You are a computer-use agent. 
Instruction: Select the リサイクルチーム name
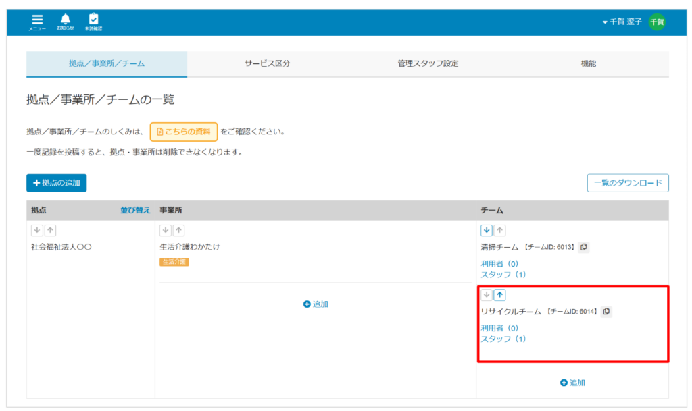pos(511,312)
